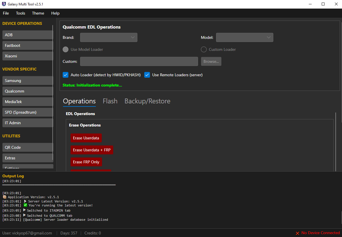Open the QR Code utility
The height and width of the screenshot is (237, 342).
point(27,147)
